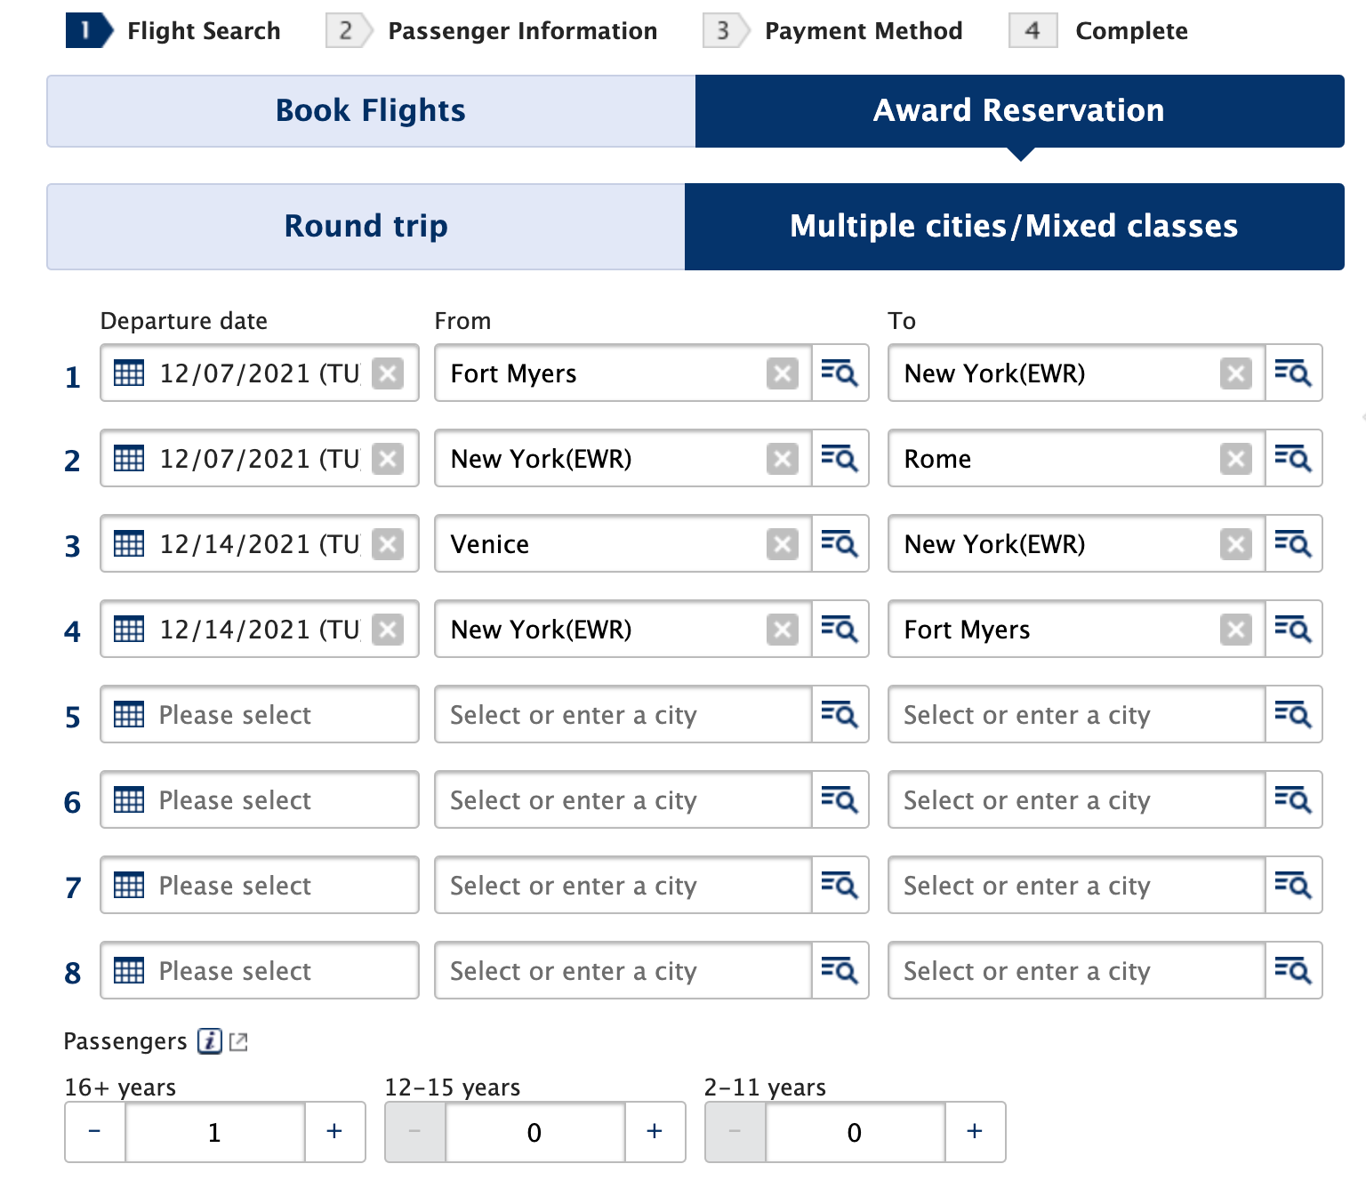This screenshot has width=1366, height=1180.
Task: Decrease 16+ years passenger count
Action: pos(95,1131)
